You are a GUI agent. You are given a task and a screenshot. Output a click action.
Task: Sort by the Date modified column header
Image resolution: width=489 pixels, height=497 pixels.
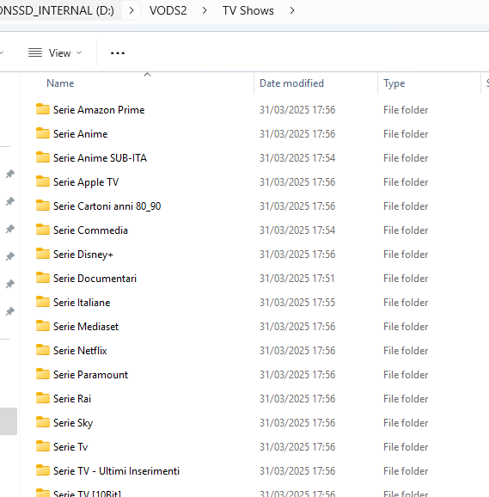click(291, 83)
